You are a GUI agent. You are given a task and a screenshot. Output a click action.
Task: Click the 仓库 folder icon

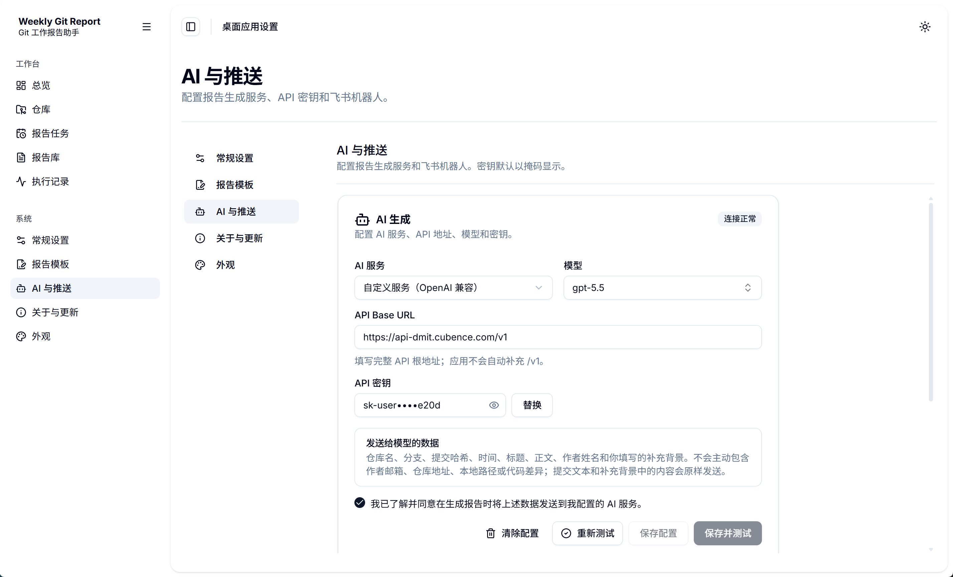(21, 109)
